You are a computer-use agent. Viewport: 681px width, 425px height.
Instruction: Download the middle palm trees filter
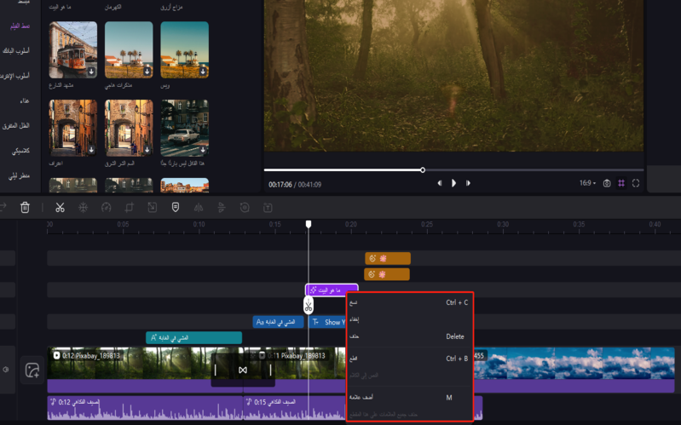[147, 72]
